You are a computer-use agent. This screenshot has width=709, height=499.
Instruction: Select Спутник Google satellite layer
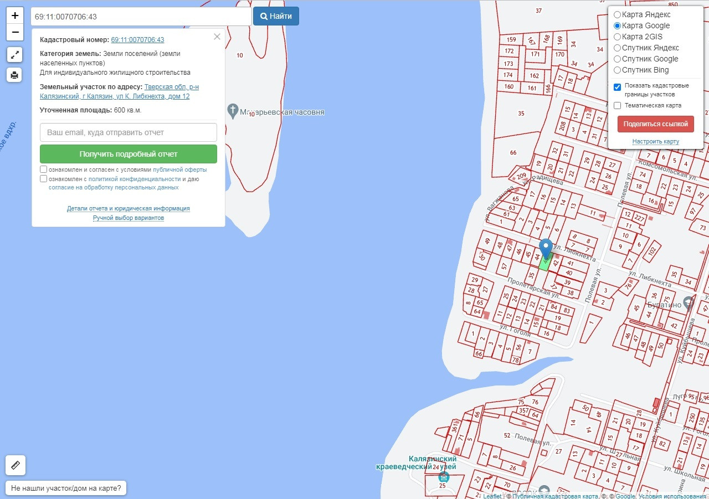pos(617,59)
